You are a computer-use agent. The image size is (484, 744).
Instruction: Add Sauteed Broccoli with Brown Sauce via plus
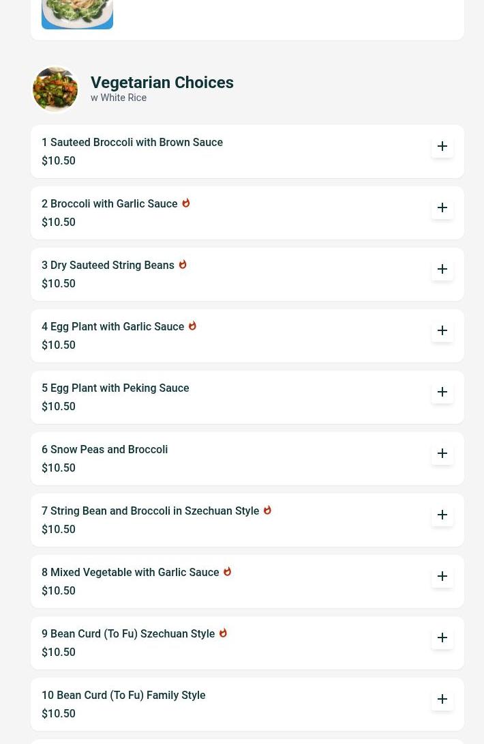pyautogui.click(x=442, y=146)
